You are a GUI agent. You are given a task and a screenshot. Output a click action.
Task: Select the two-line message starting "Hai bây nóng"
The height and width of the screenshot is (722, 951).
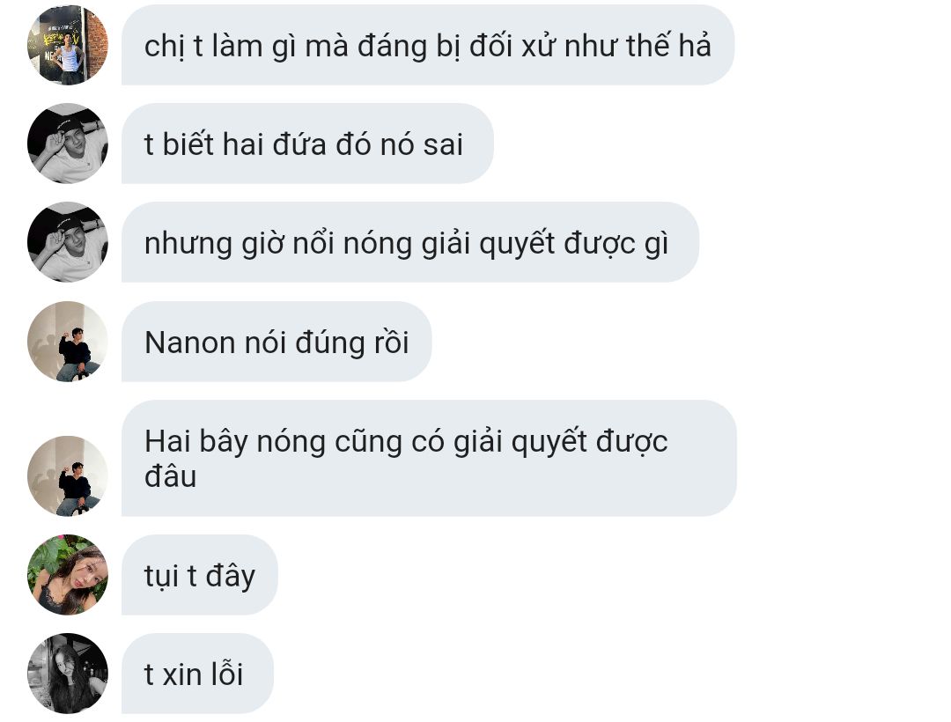[x=429, y=459]
